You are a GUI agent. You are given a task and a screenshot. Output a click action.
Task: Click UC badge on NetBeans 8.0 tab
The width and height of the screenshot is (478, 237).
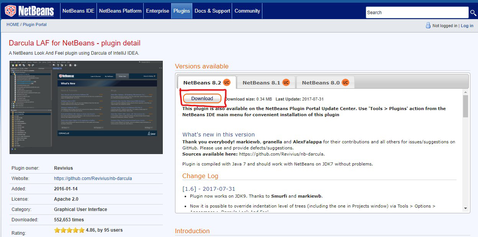pos(345,82)
